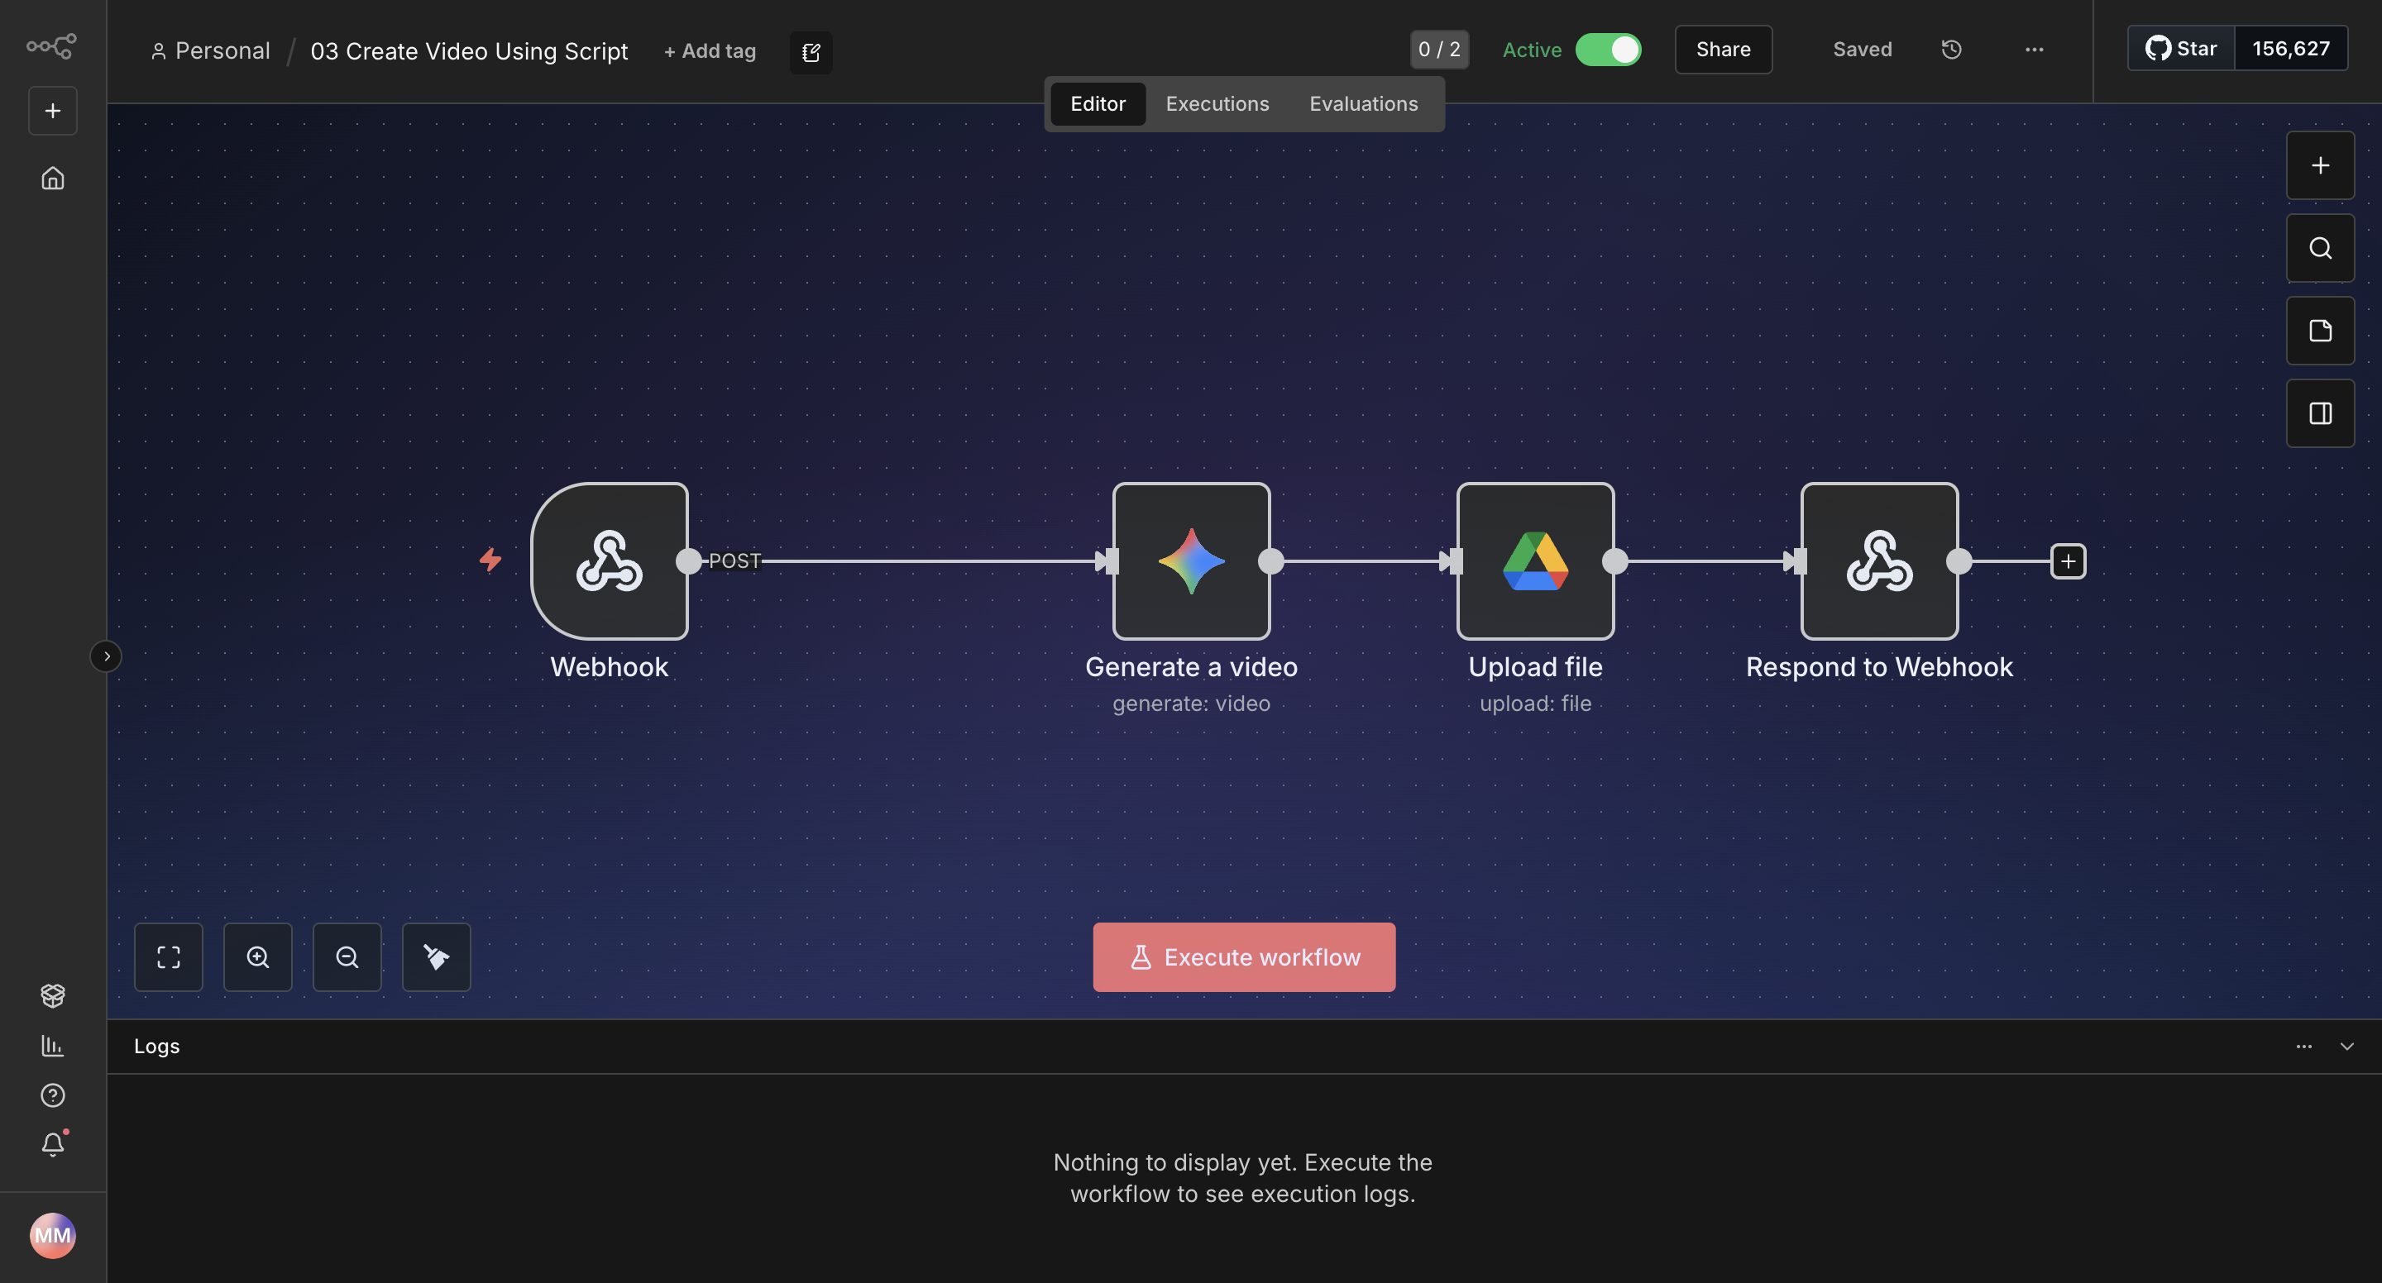Image resolution: width=2382 pixels, height=1283 pixels.
Task: Click the tidy up workflow broom icon
Action: click(x=437, y=956)
